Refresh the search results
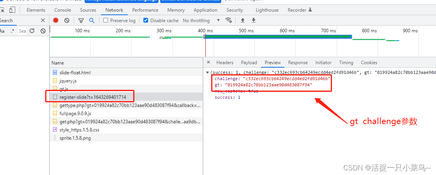Viewport: 436px width, 175px height. 32,31
